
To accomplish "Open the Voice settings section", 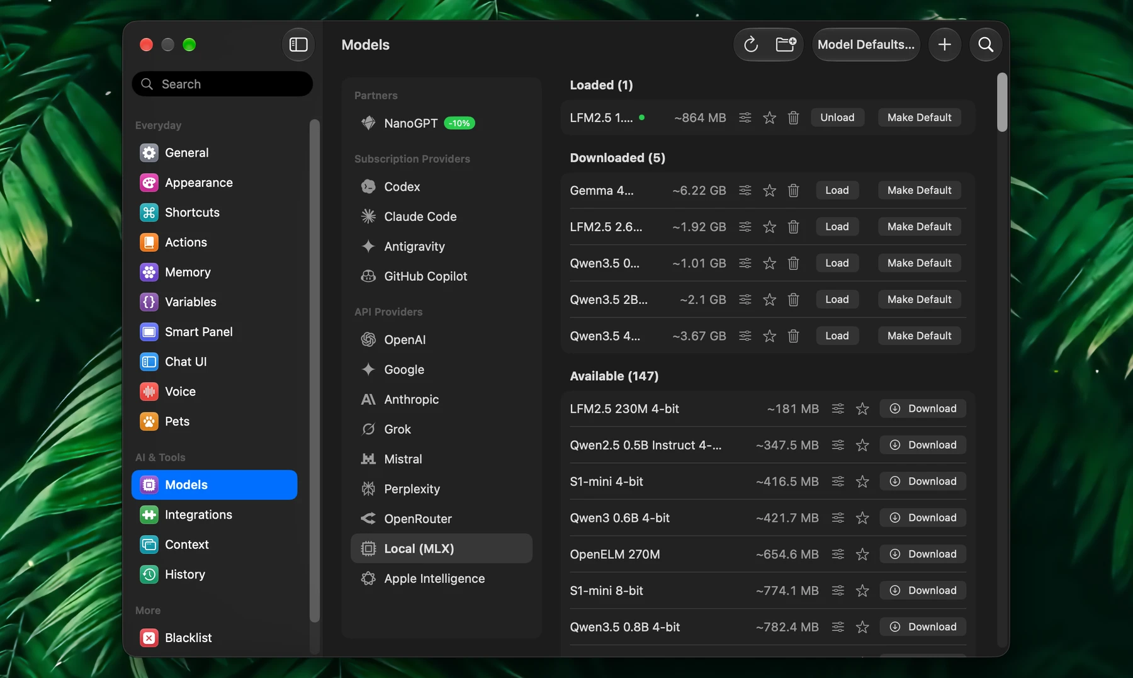I will pos(214,392).
